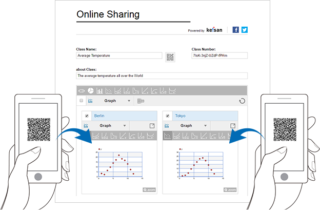Uncheck the Berlin checkbox
Viewport: 320px width, 210px height.
click(87, 116)
